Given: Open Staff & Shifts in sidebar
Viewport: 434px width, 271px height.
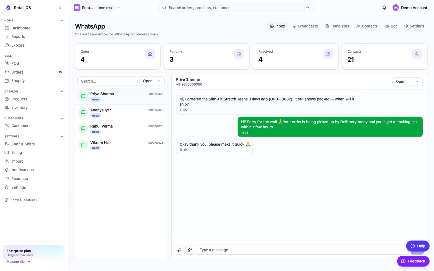Looking at the screenshot, I should tap(34, 144).
